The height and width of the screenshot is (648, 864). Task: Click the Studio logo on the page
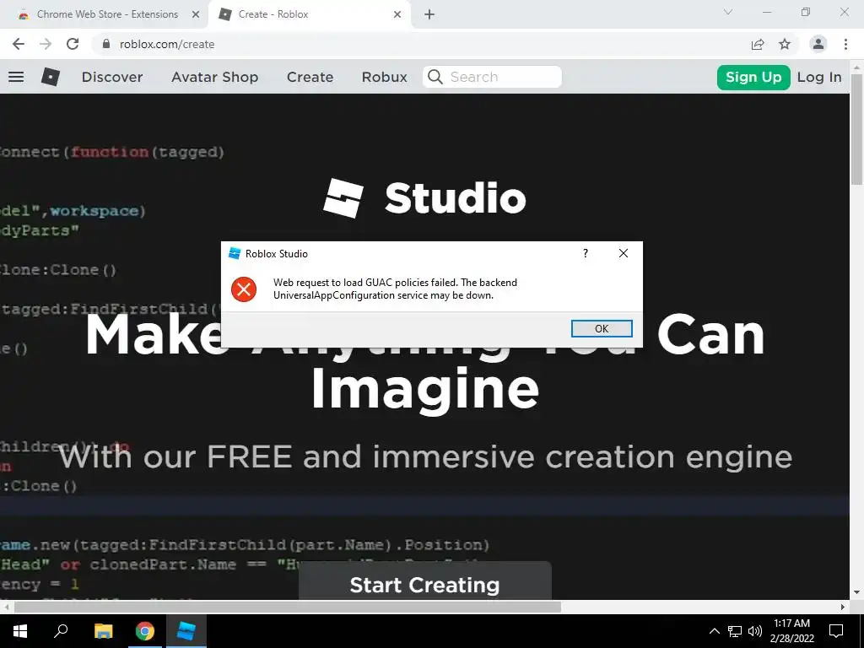click(x=424, y=198)
